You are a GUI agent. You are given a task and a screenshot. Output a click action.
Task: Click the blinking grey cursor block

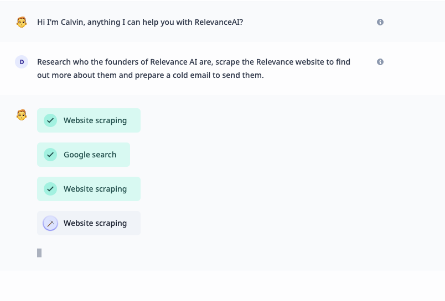(x=39, y=253)
